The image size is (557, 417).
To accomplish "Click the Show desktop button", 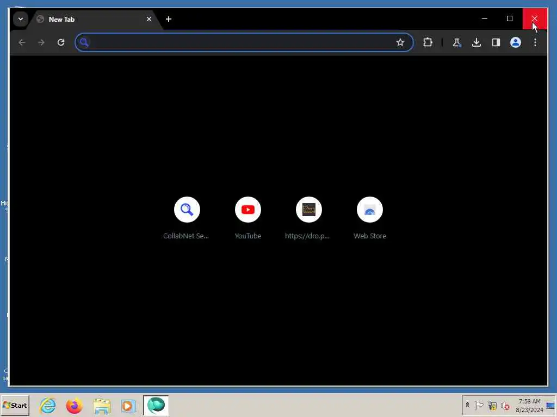I will click(x=552, y=405).
